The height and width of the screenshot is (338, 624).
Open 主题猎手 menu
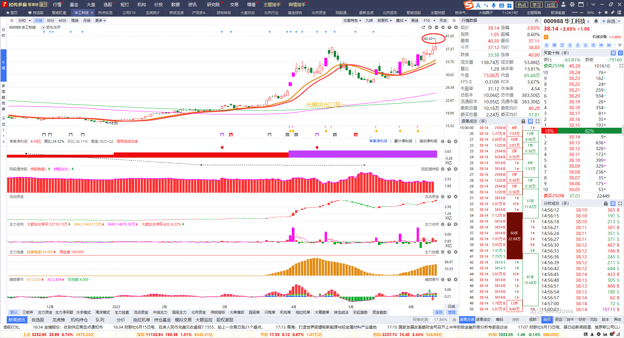click(272, 5)
